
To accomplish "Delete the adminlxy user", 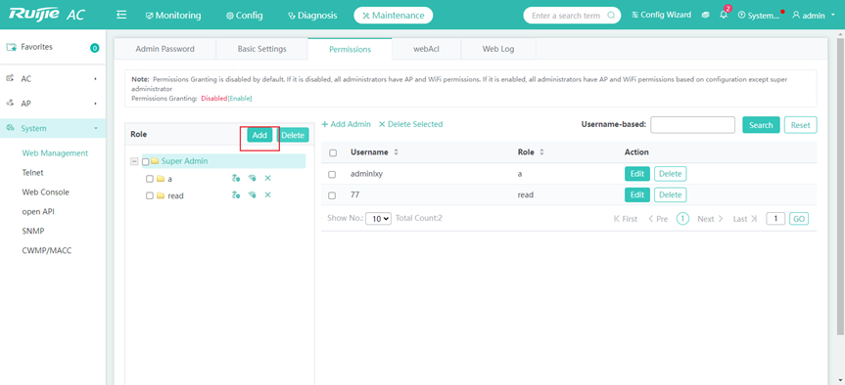I will tap(671, 174).
